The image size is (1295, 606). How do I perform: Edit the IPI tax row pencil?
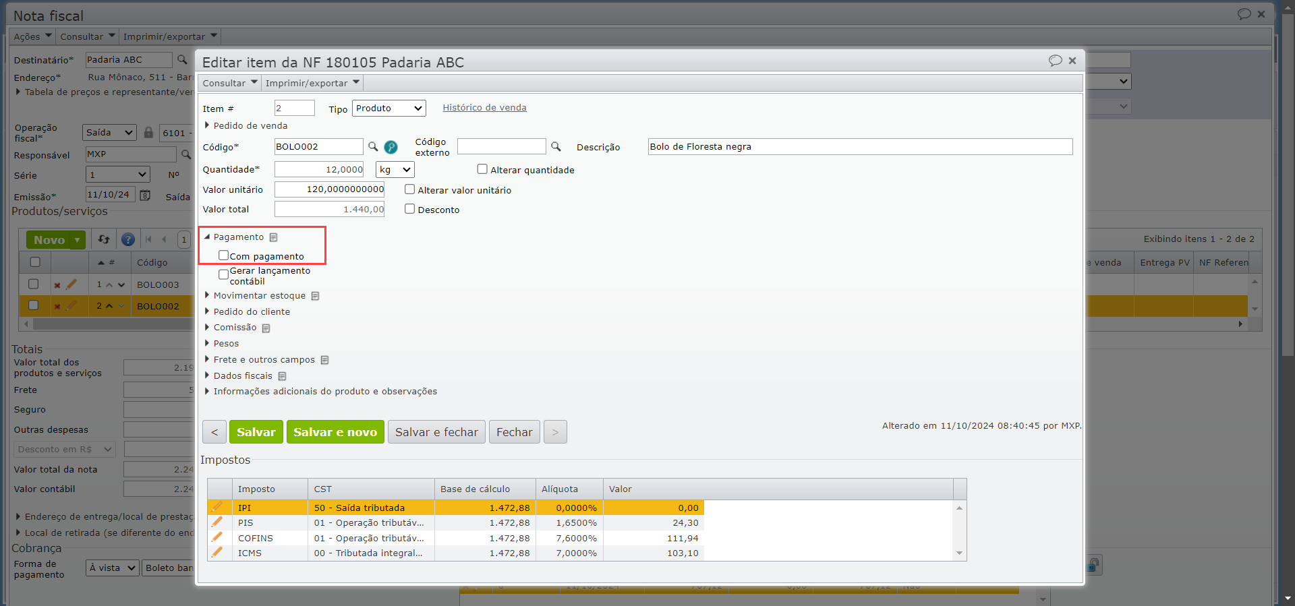[217, 507]
